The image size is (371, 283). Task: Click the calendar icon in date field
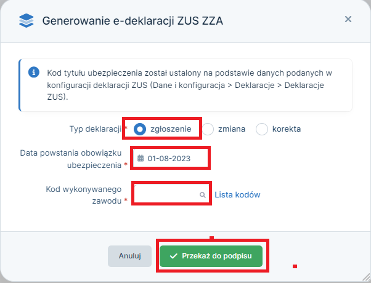point(141,158)
